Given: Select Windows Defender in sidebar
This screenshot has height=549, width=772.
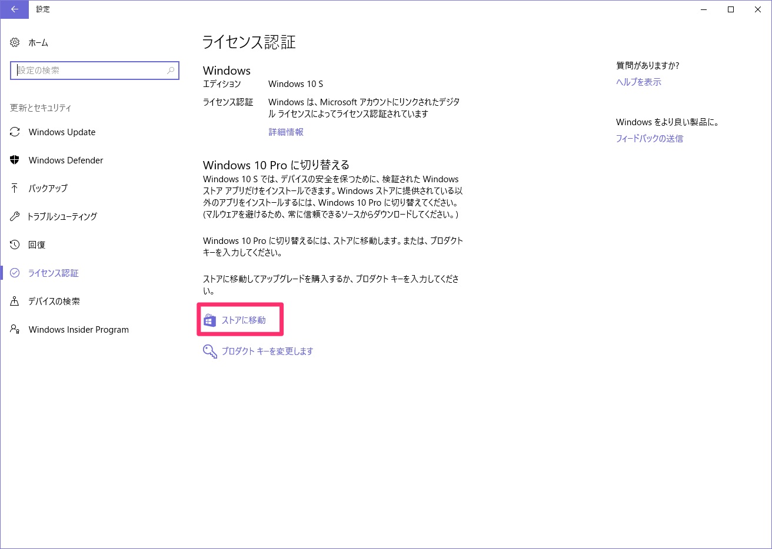Looking at the screenshot, I should 66,160.
